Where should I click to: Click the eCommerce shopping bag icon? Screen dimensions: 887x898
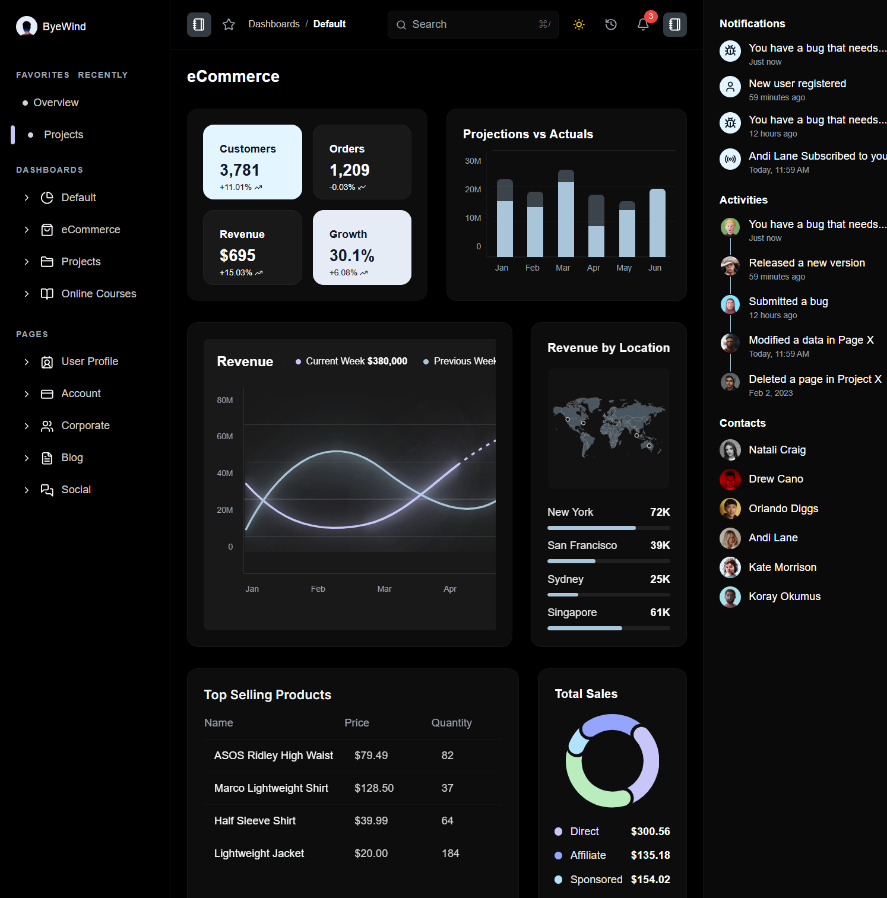click(47, 230)
